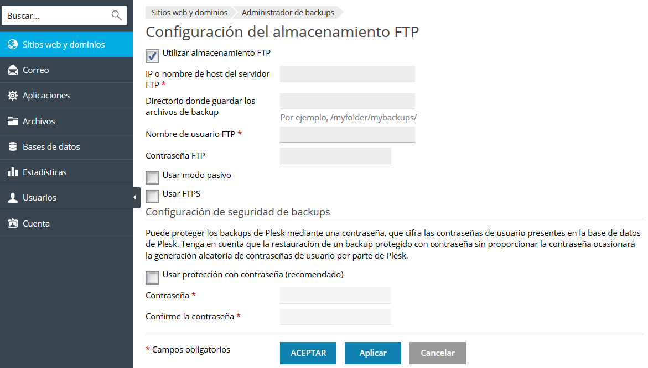Click the Cuenta account card icon
The width and height of the screenshot is (648, 368).
13,224
